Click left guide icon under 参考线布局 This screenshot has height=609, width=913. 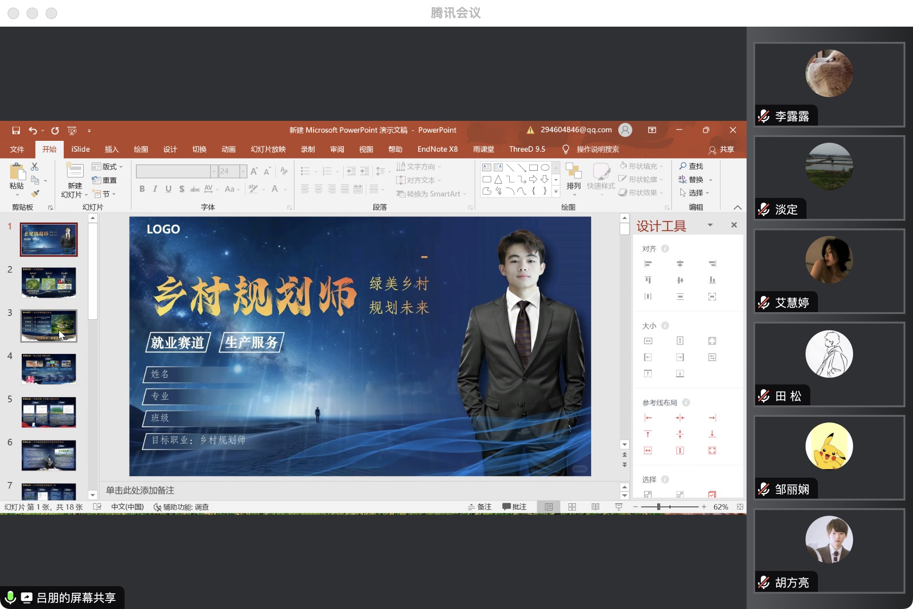(648, 418)
